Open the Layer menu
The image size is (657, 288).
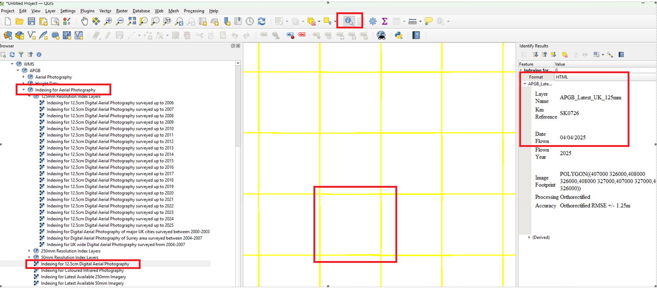pyautogui.click(x=50, y=11)
